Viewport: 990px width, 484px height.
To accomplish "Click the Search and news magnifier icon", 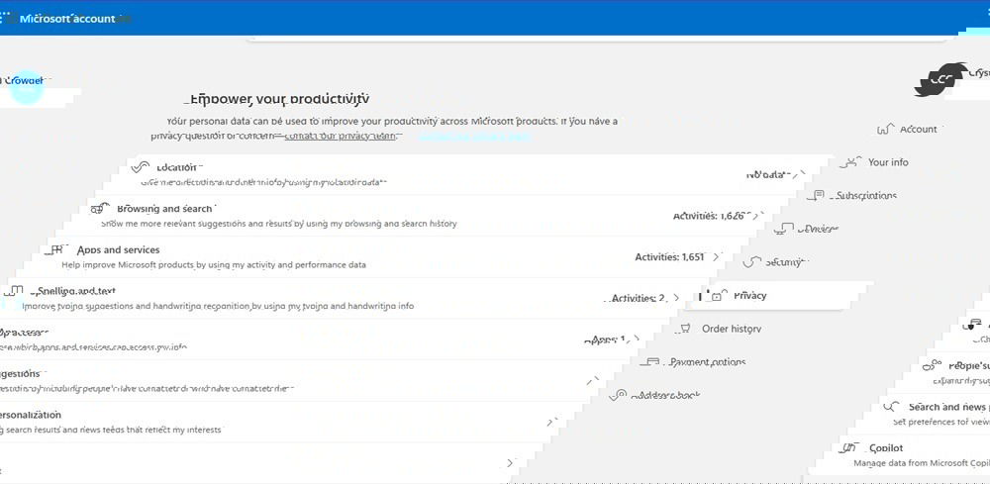I will (x=892, y=407).
